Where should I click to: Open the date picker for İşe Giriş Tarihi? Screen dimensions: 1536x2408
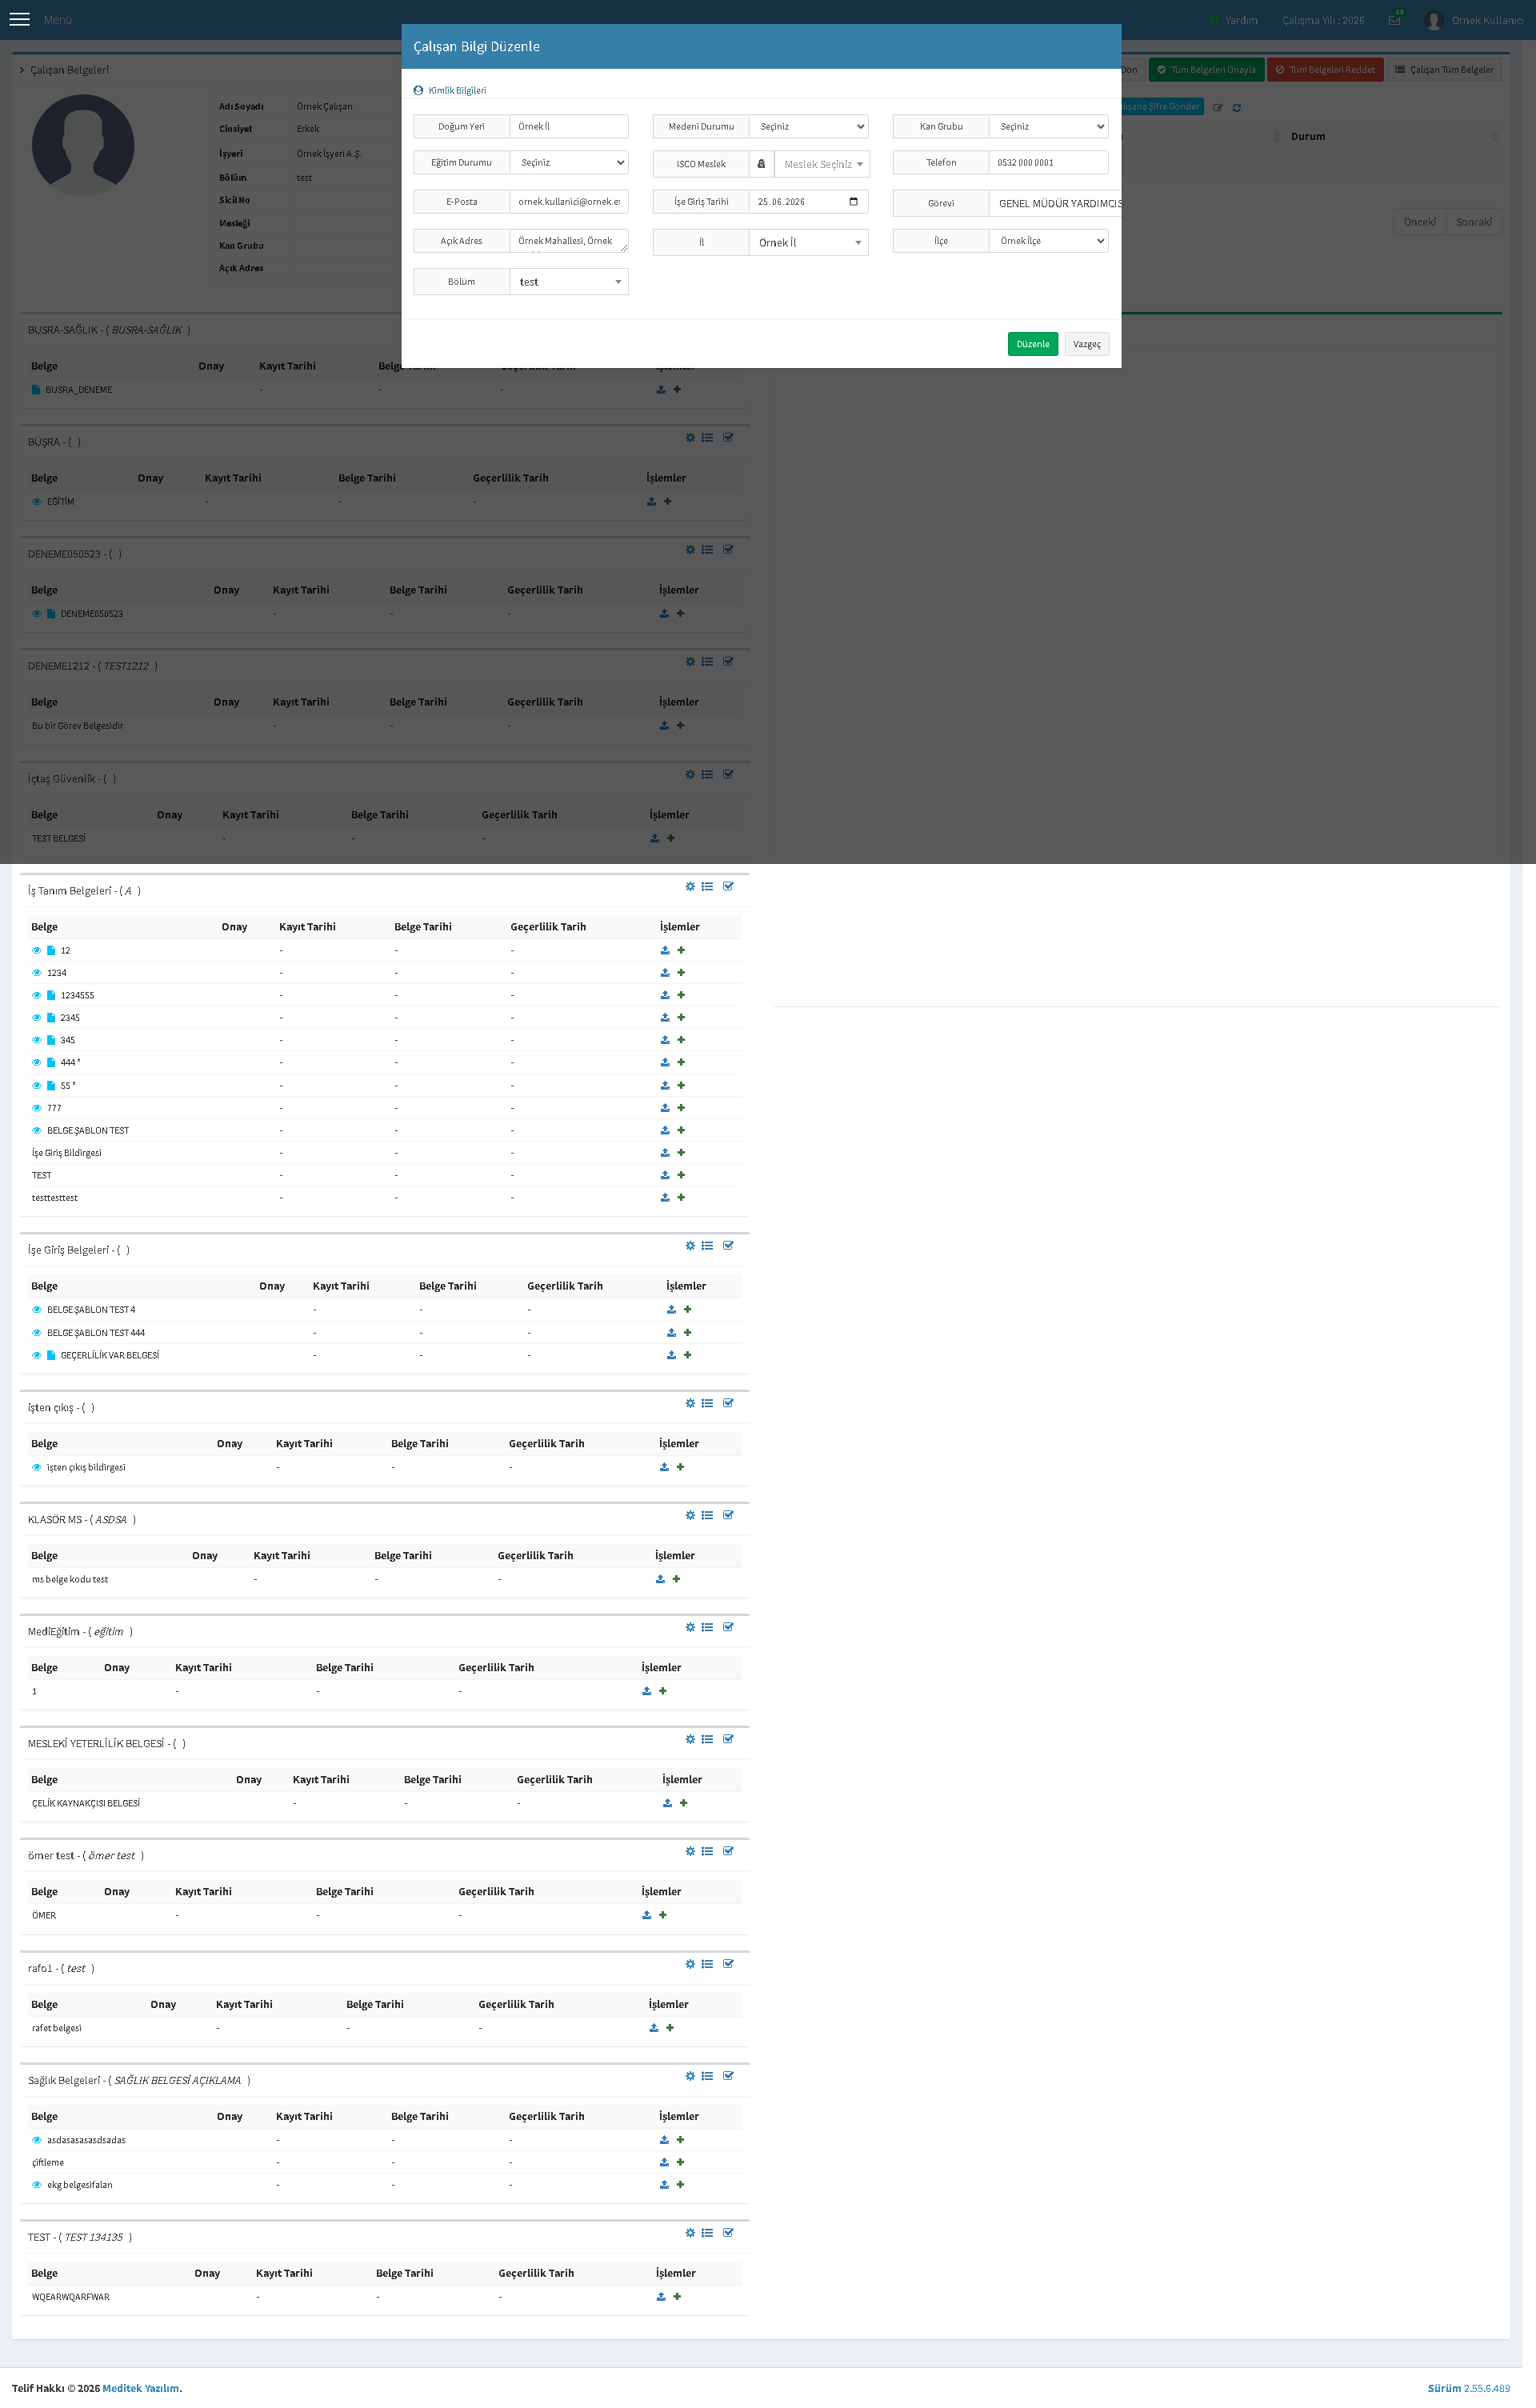click(853, 202)
